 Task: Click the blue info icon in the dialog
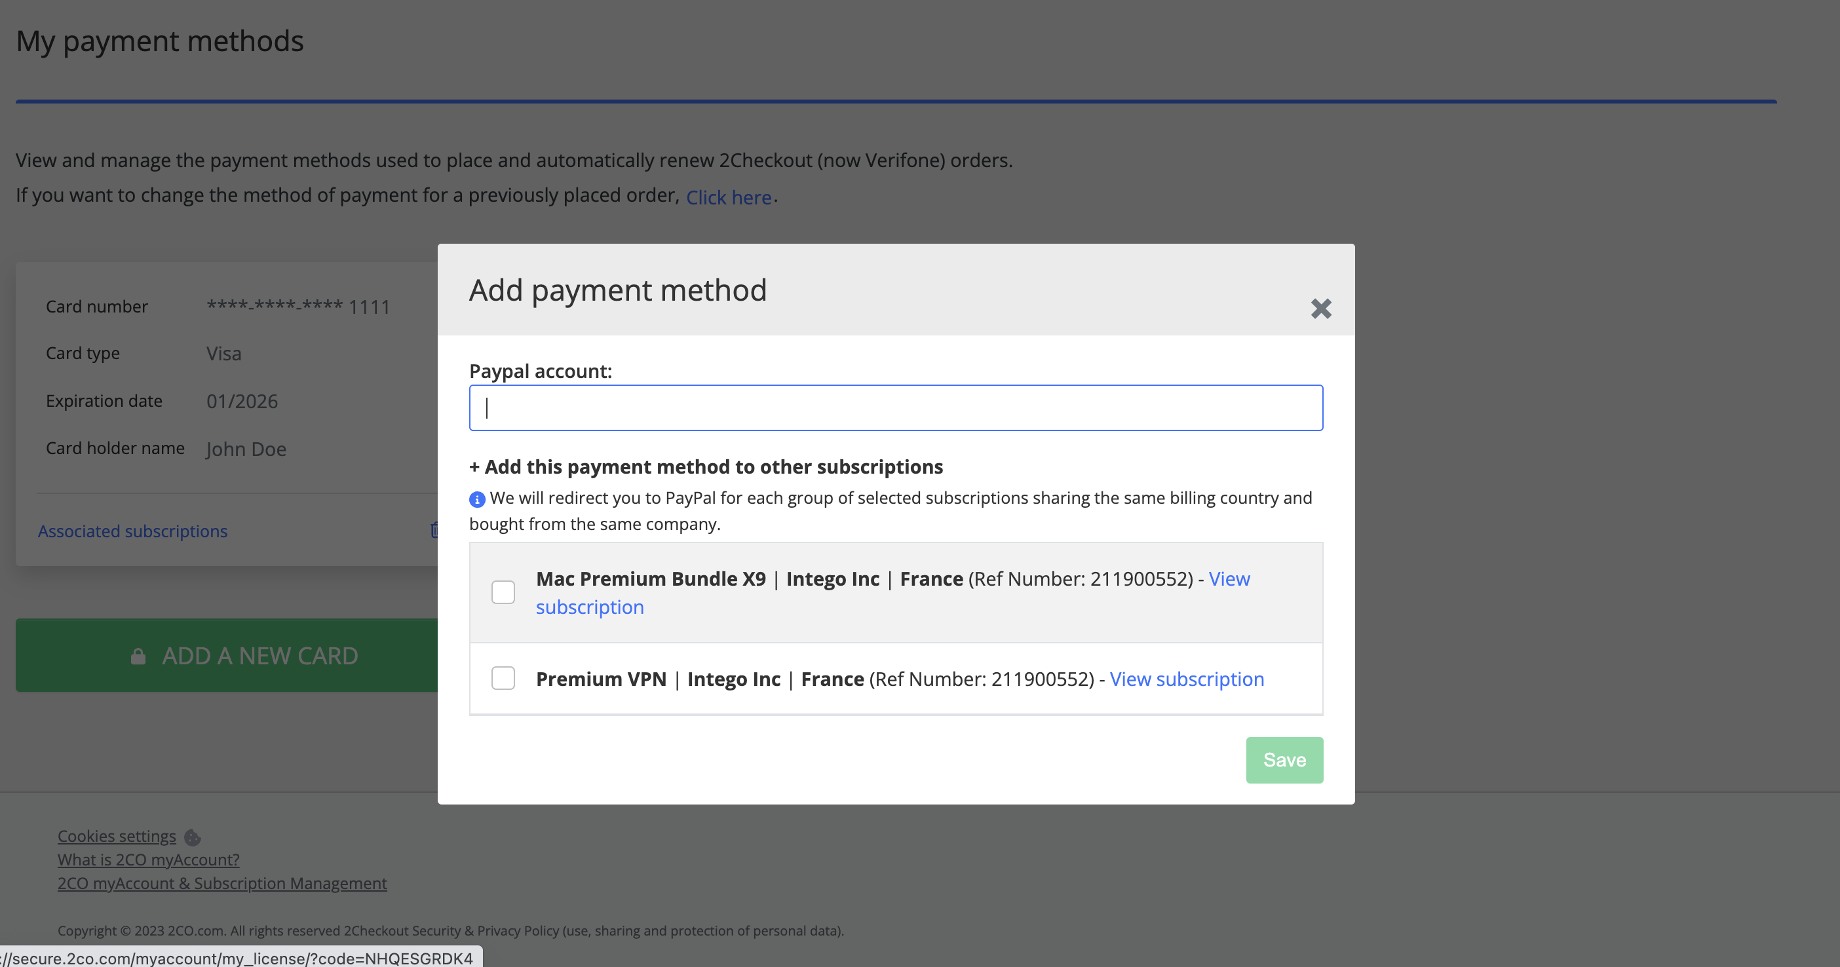pos(477,499)
